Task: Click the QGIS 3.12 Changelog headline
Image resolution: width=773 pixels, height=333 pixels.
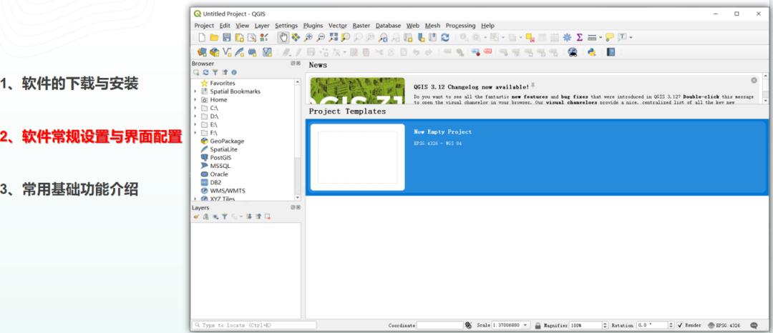Action: 471,86
